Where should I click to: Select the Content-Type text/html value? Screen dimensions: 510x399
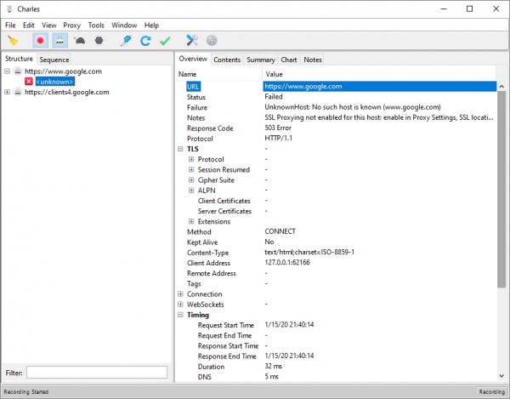(309, 252)
